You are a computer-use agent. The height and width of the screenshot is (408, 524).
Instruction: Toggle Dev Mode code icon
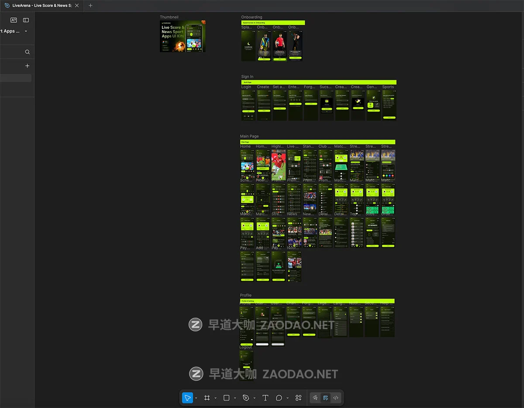pyautogui.click(x=336, y=398)
